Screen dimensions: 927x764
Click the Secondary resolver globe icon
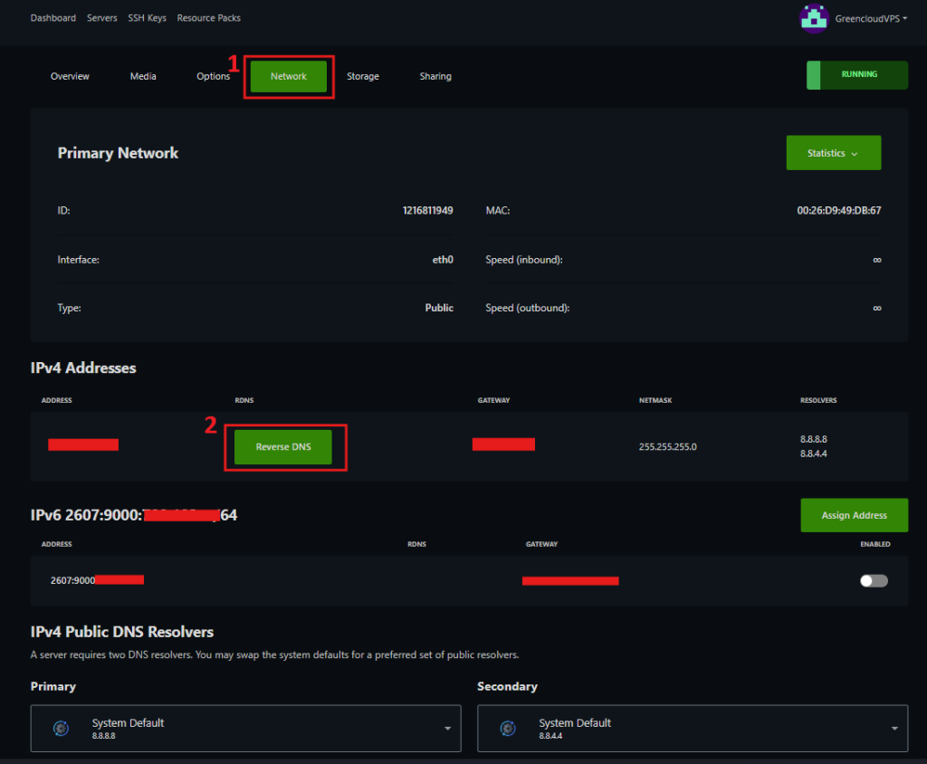[508, 728]
